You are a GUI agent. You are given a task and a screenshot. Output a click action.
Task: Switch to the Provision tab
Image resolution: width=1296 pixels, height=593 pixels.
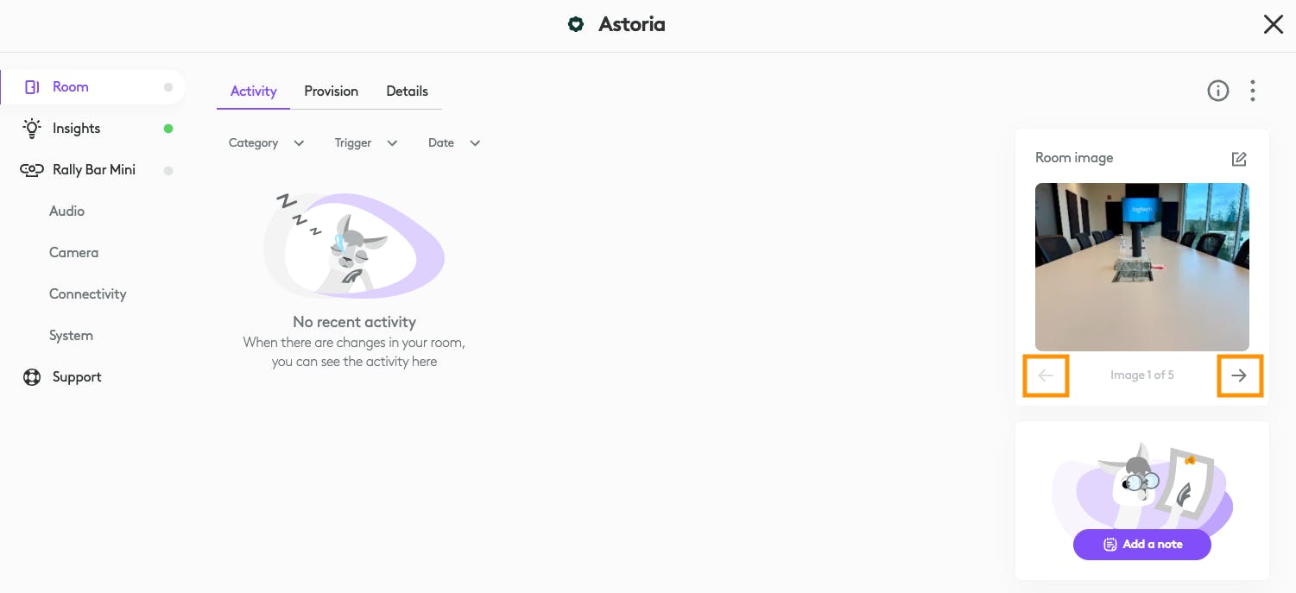(x=331, y=91)
